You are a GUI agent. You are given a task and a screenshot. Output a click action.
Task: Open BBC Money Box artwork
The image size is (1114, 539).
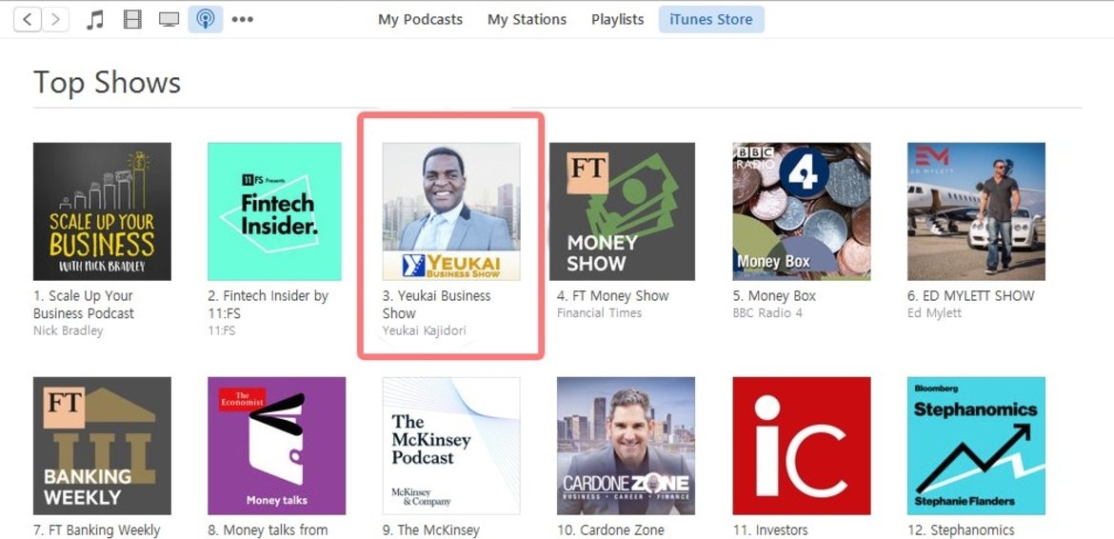802,211
